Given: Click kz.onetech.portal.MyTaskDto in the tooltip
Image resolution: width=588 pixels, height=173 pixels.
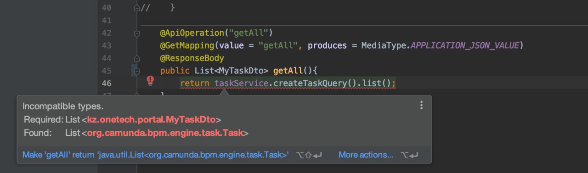Looking at the screenshot, I should click(x=152, y=119).
